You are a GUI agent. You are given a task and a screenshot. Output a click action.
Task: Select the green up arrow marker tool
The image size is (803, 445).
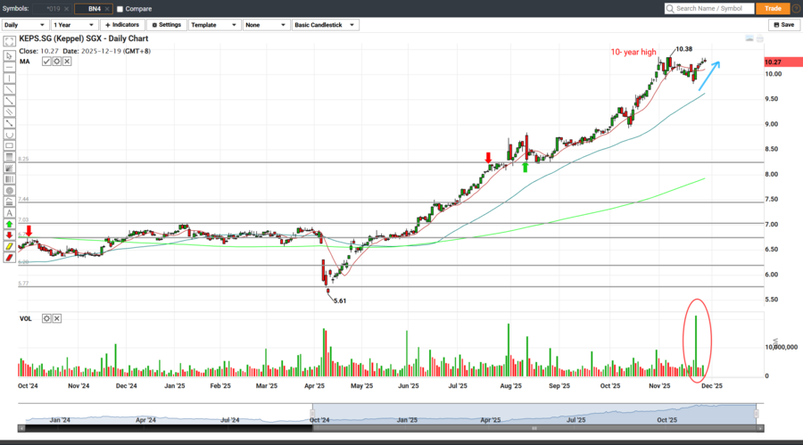[9, 225]
